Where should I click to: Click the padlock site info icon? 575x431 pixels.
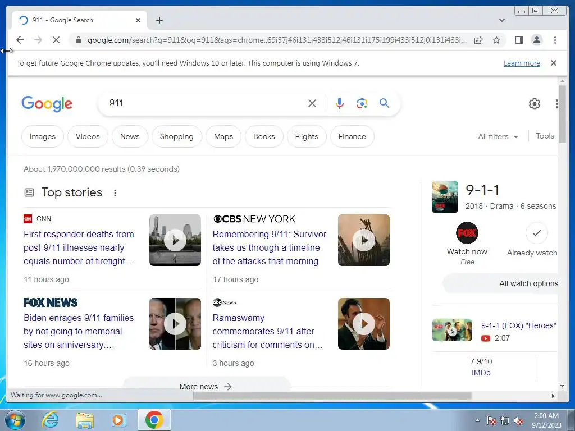78,40
